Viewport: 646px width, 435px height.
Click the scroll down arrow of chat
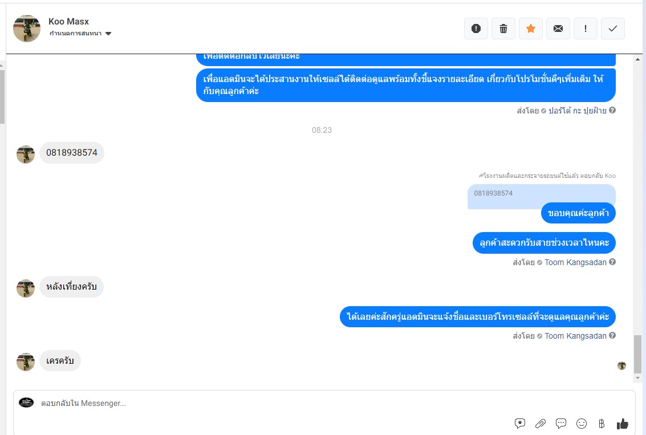tap(638, 378)
